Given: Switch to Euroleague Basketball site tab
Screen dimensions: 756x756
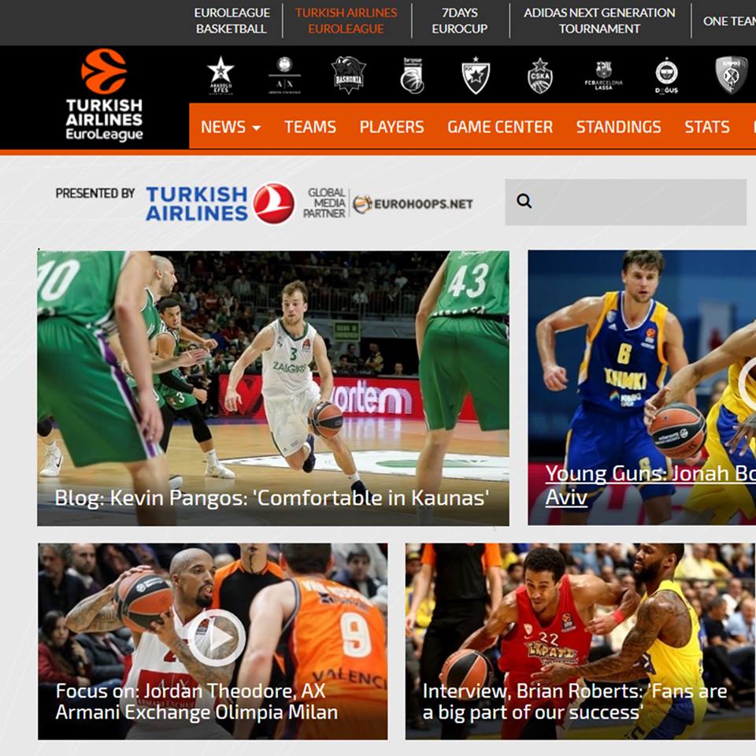Looking at the screenshot, I should (232, 20).
